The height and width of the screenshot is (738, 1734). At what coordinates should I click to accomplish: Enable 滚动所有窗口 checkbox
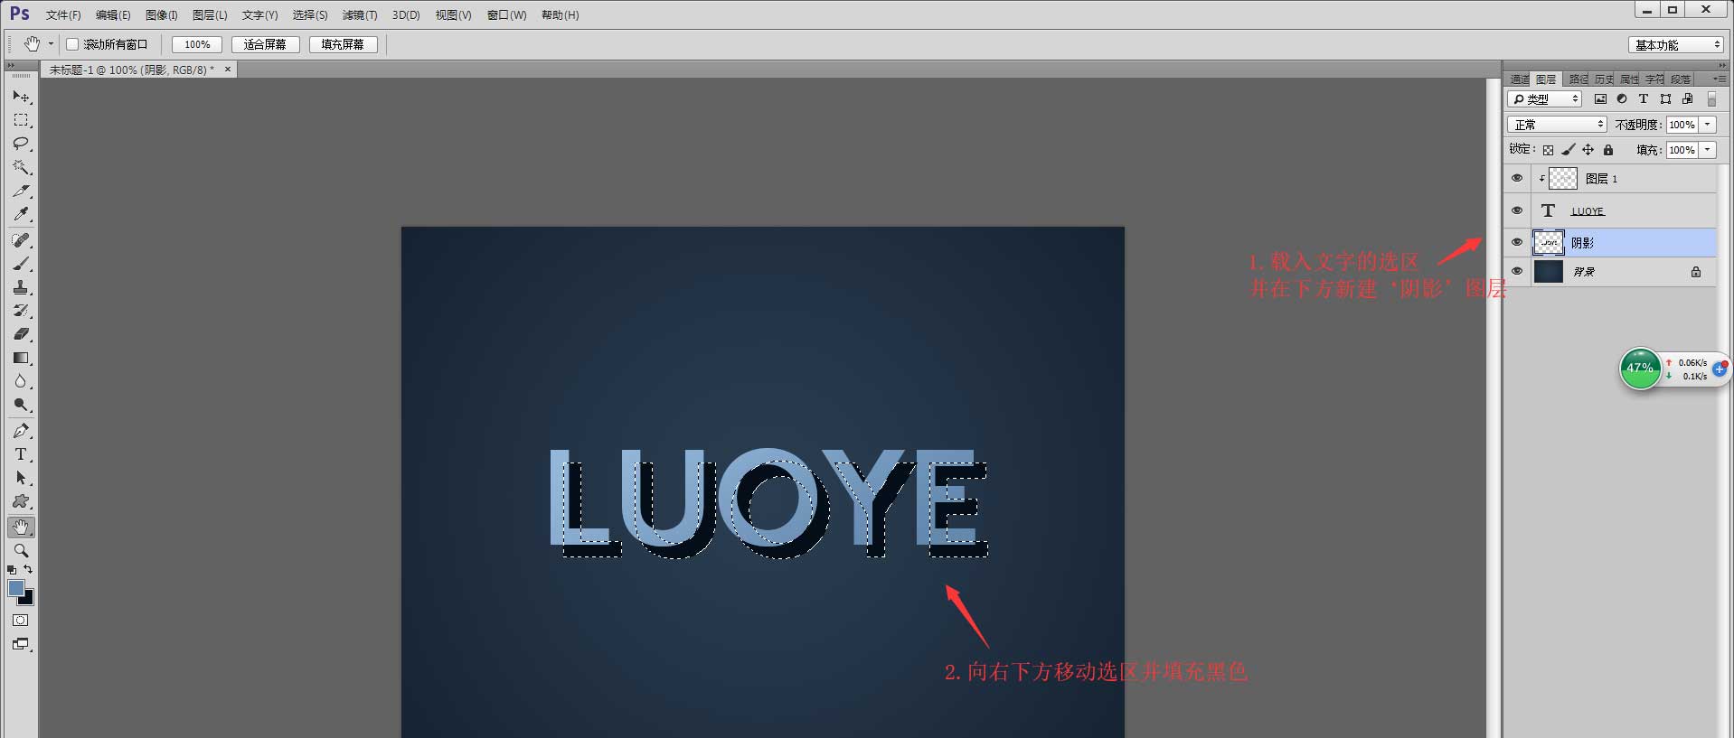point(72,44)
